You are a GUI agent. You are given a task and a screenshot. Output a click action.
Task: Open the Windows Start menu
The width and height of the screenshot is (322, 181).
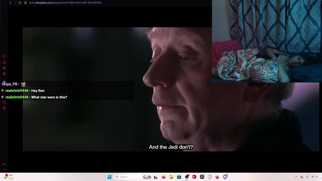[x=109, y=177]
